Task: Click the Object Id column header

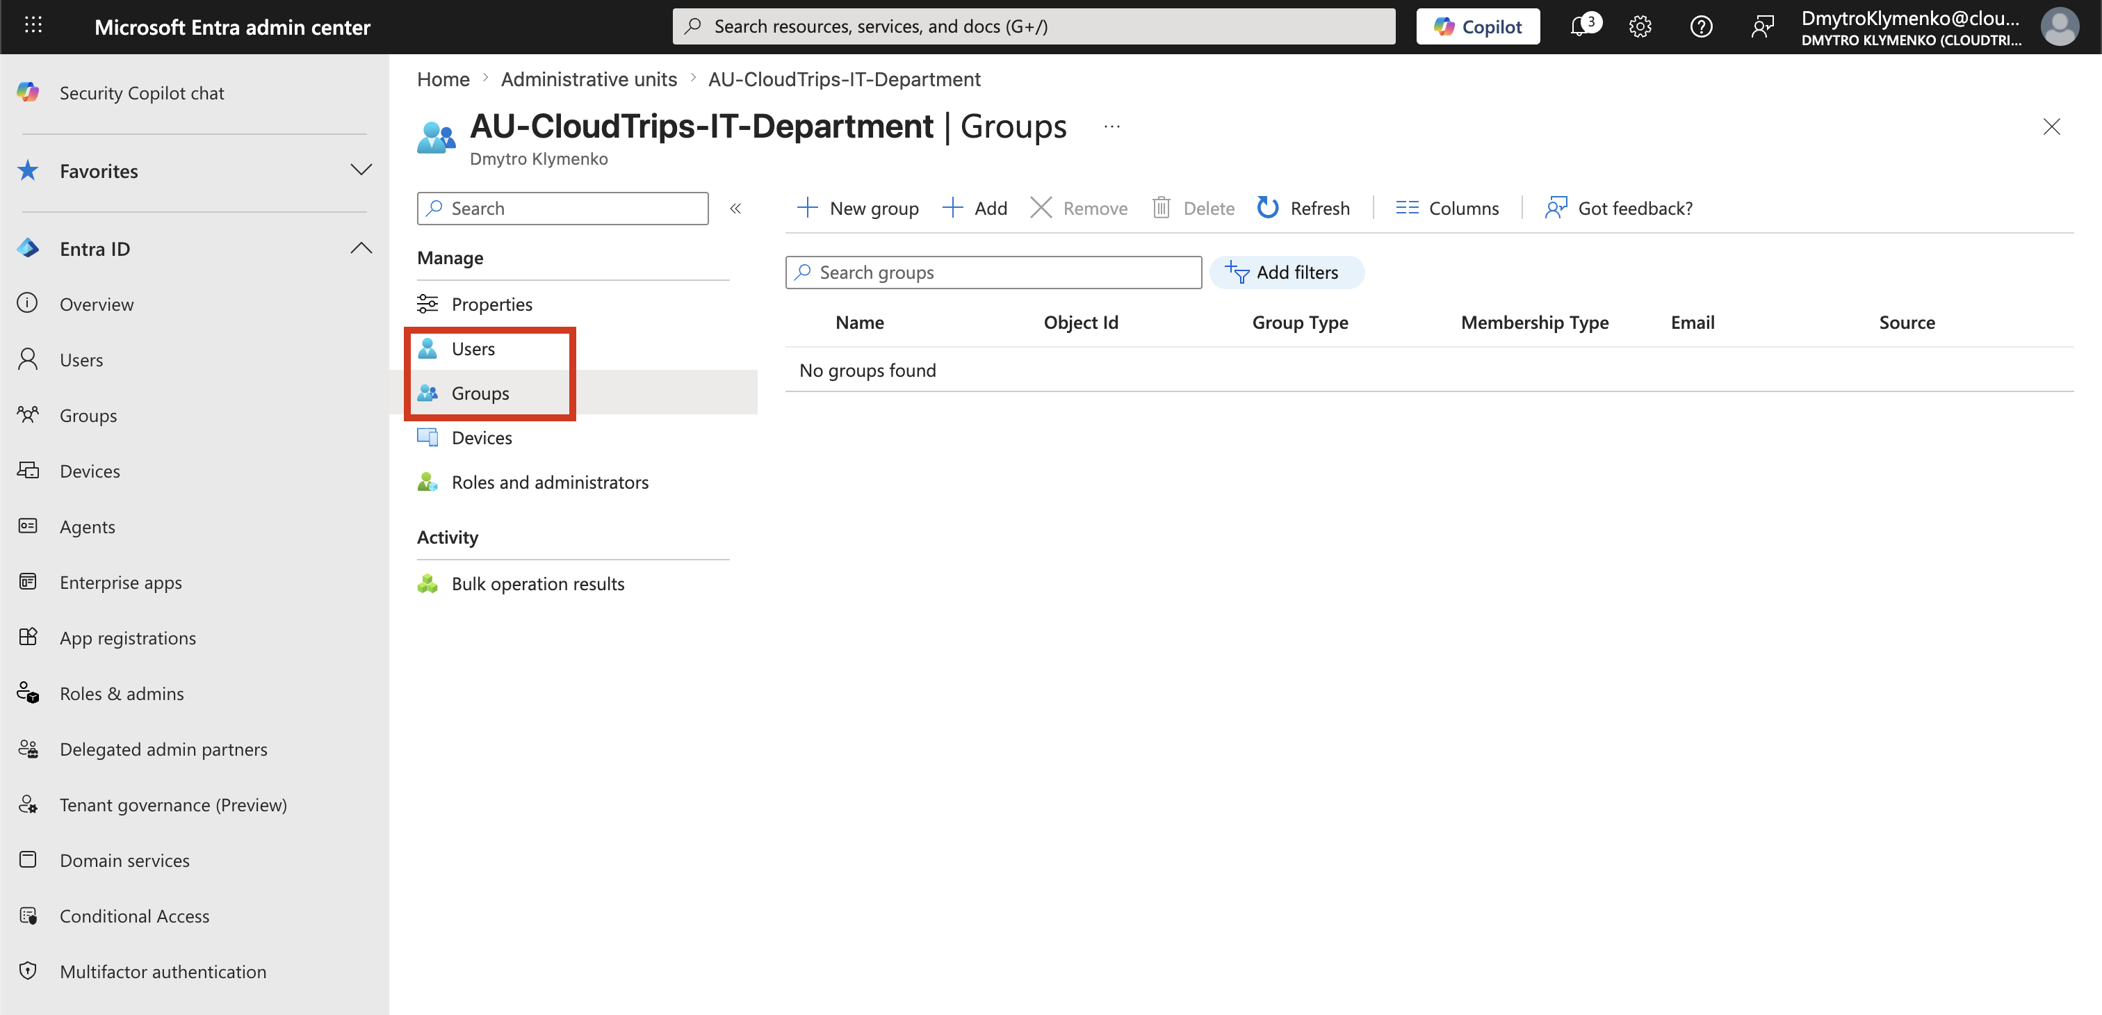Action: (1080, 323)
